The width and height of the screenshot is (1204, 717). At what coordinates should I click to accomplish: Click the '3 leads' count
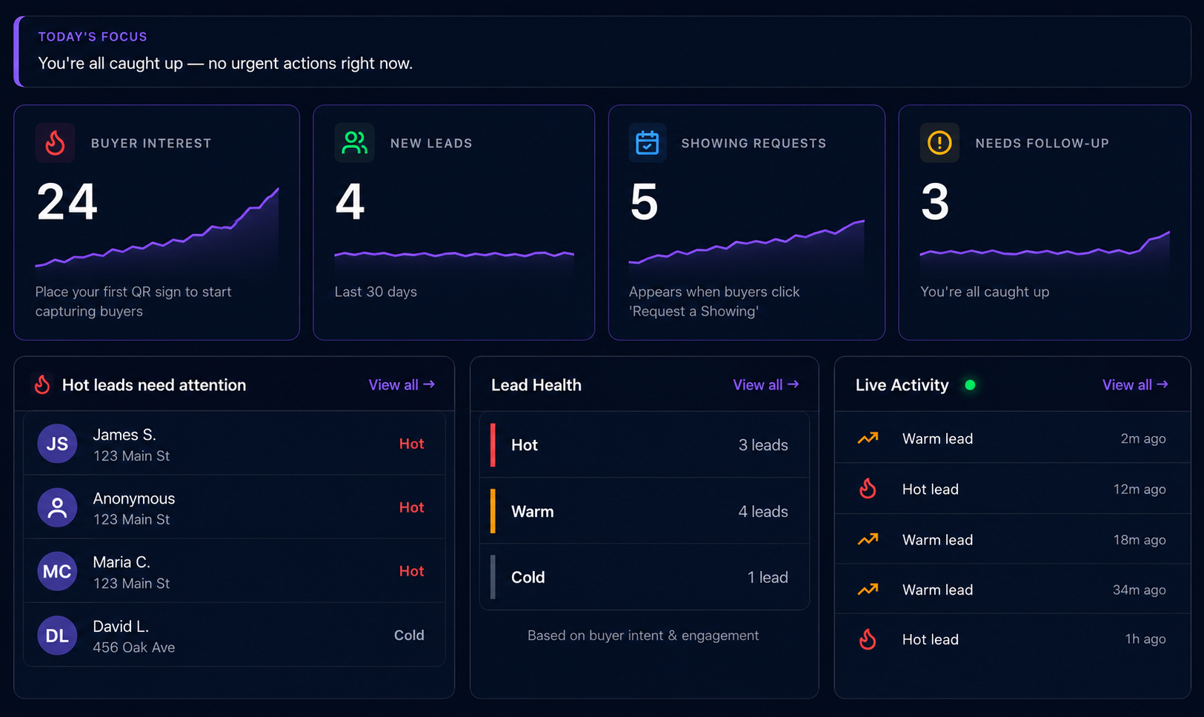[763, 445]
